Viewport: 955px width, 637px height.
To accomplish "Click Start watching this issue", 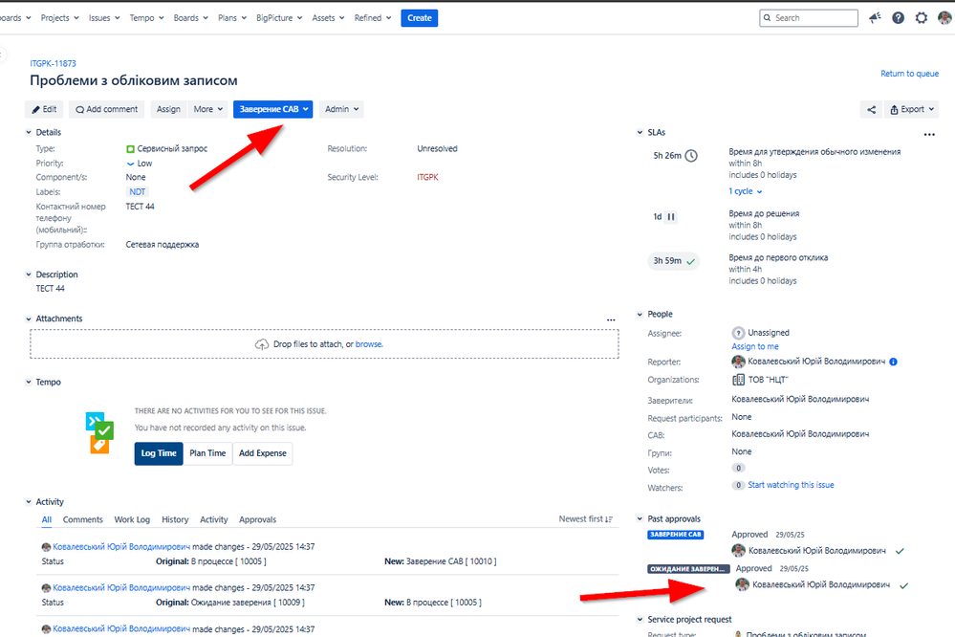I will click(791, 485).
